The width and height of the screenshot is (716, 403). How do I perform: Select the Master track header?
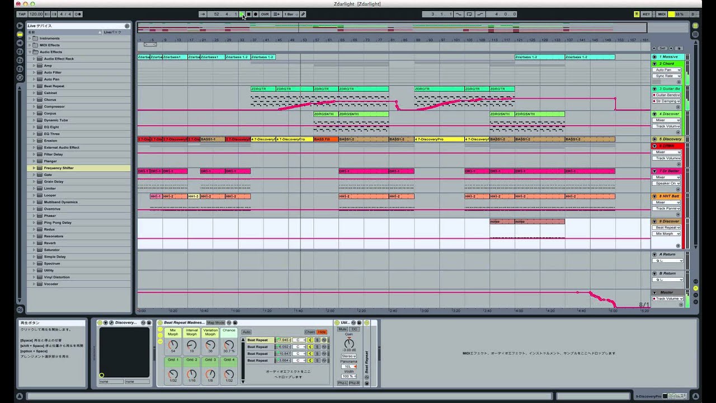[668, 292]
